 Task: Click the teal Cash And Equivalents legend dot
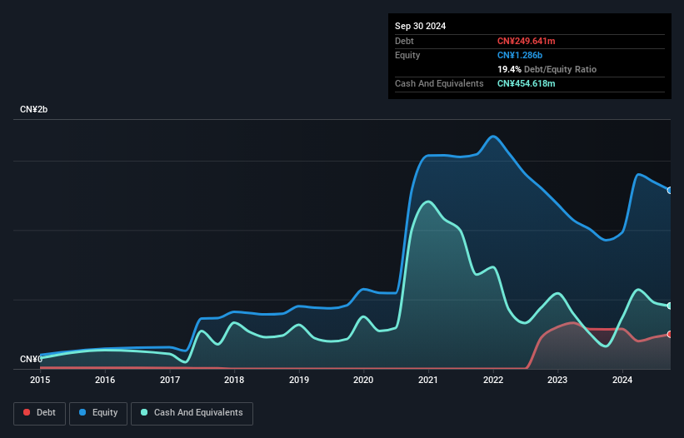coord(144,412)
